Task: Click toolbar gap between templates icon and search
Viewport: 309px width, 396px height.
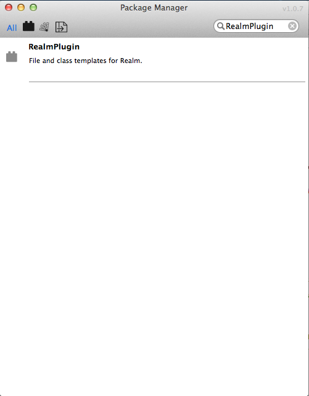Action: (x=140, y=27)
